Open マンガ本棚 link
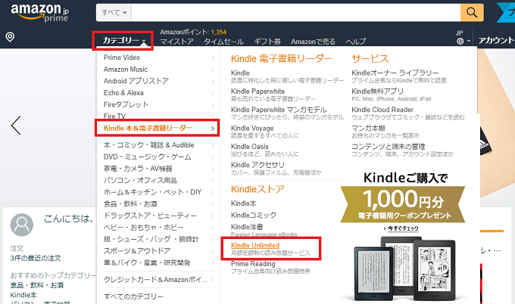515x304 pixels. (368, 129)
